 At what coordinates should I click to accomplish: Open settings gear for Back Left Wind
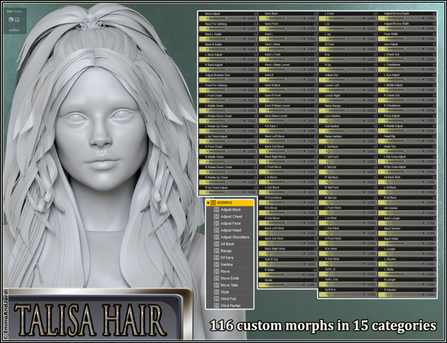coord(315,228)
